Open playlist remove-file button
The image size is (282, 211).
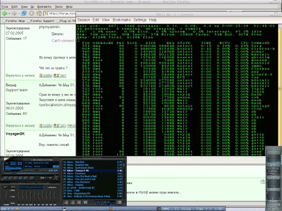(x=72, y=202)
